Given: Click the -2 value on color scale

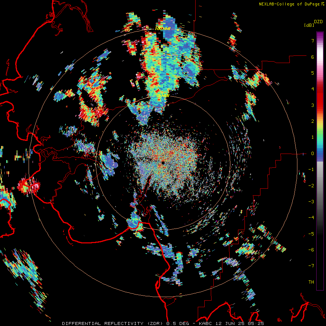Looking at the screenshot, I should [311, 185].
